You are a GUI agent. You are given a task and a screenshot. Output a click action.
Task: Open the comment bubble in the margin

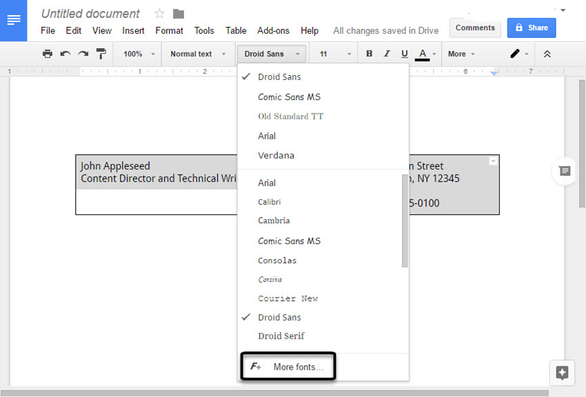coord(564,172)
